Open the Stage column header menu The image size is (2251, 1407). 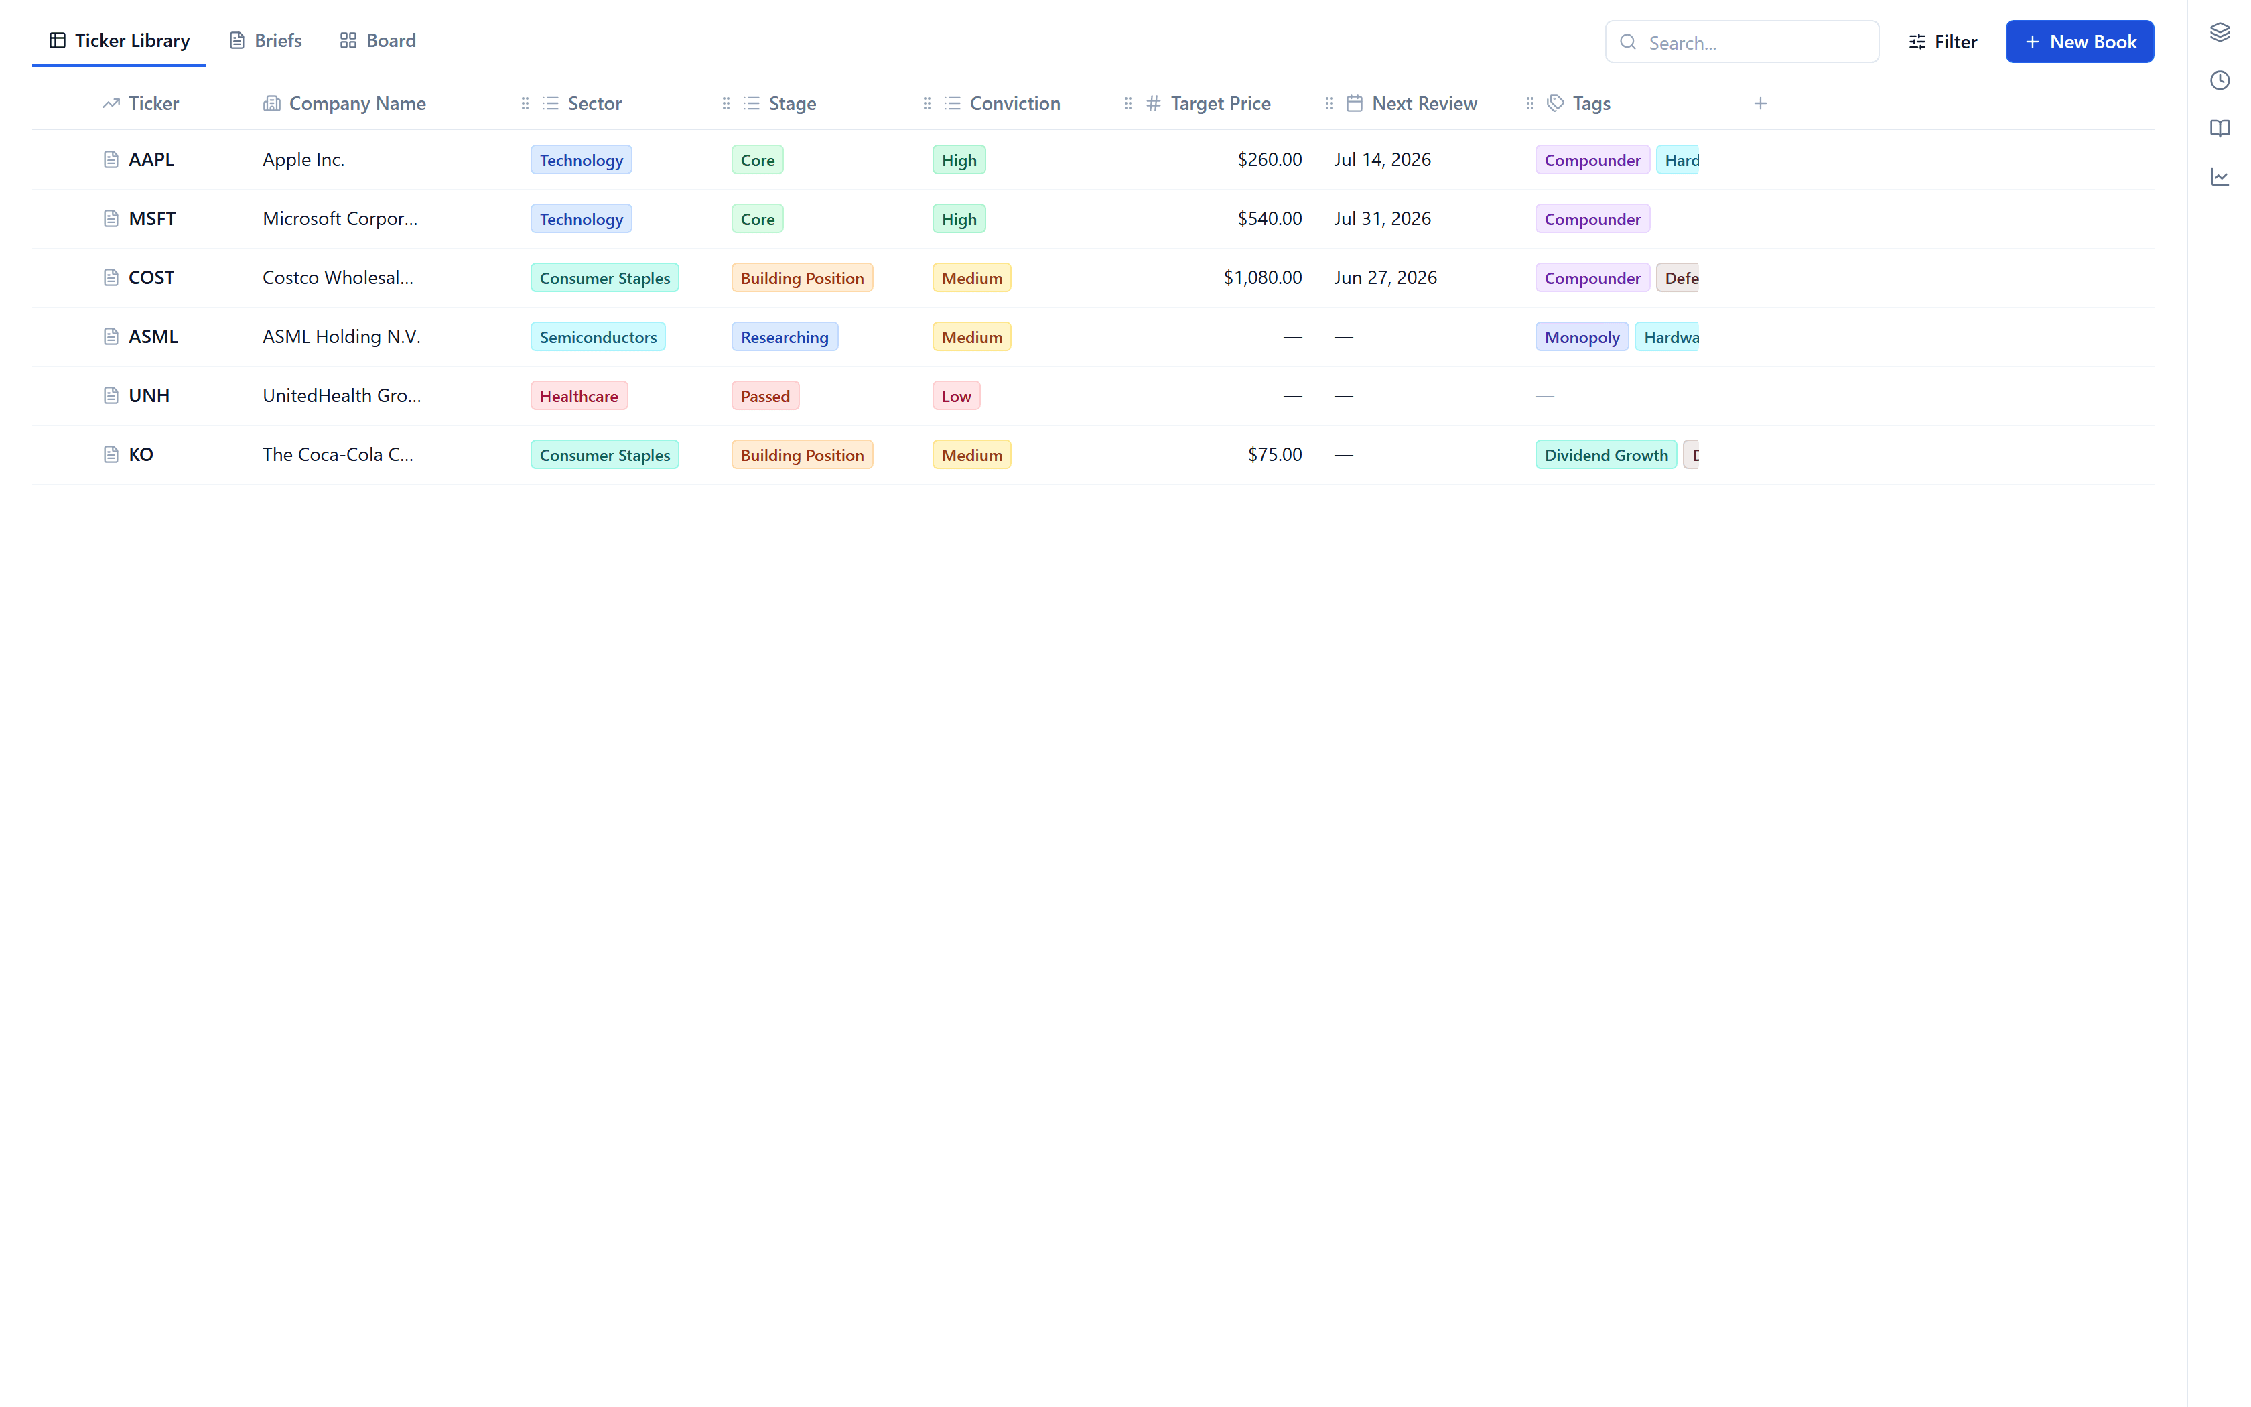point(793,103)
